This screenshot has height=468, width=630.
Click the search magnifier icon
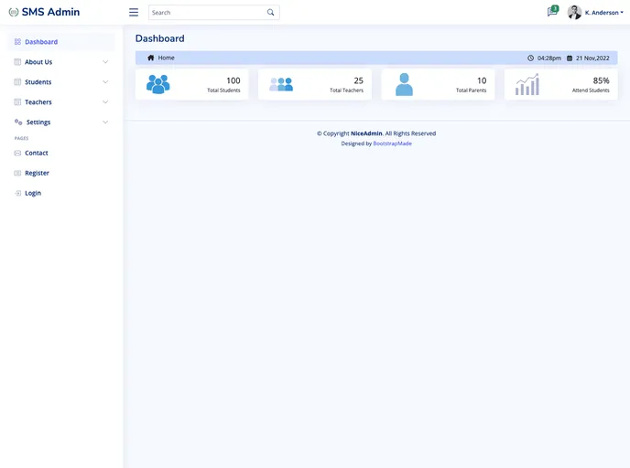pyautogui.click(x=270, y=13)
